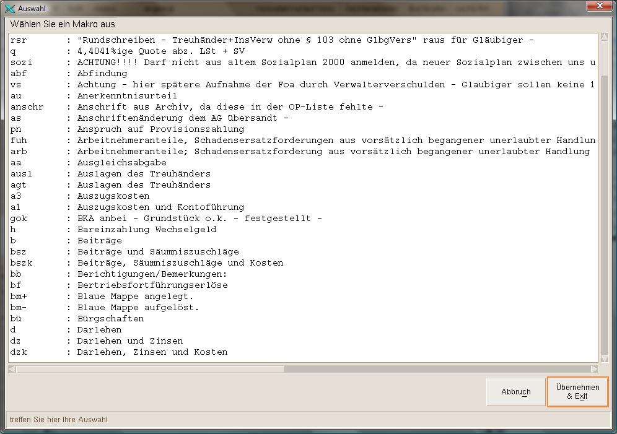617x434 pixels.
Task: Select macro 'bsz' Beiträge und Säumniszuschläge
Action: coord(303,251)
